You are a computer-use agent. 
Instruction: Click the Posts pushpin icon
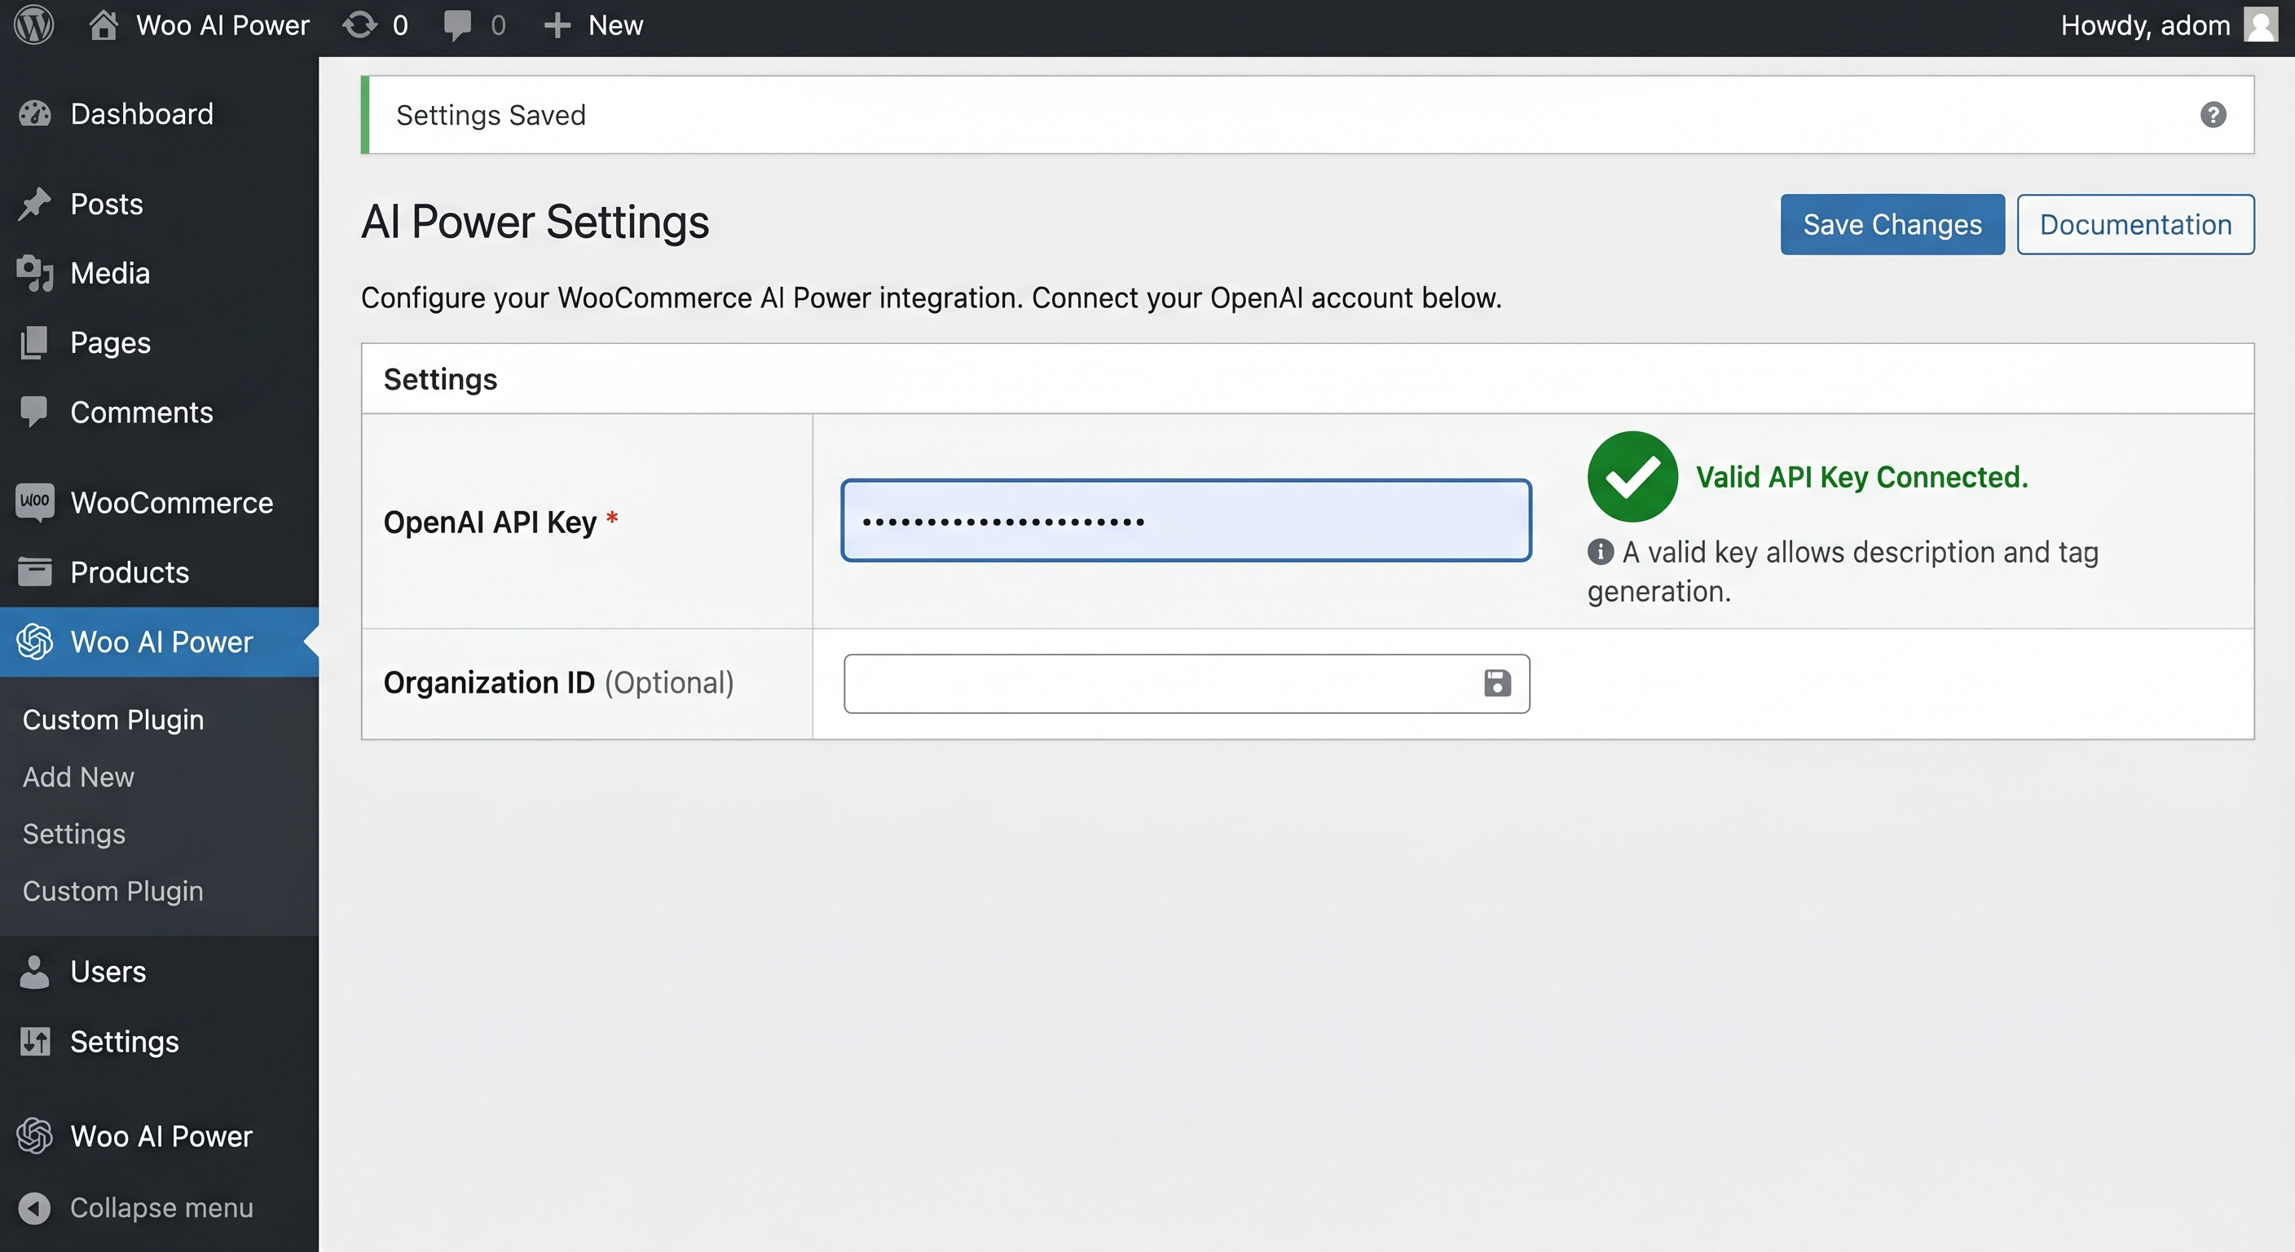pos(35,204)
